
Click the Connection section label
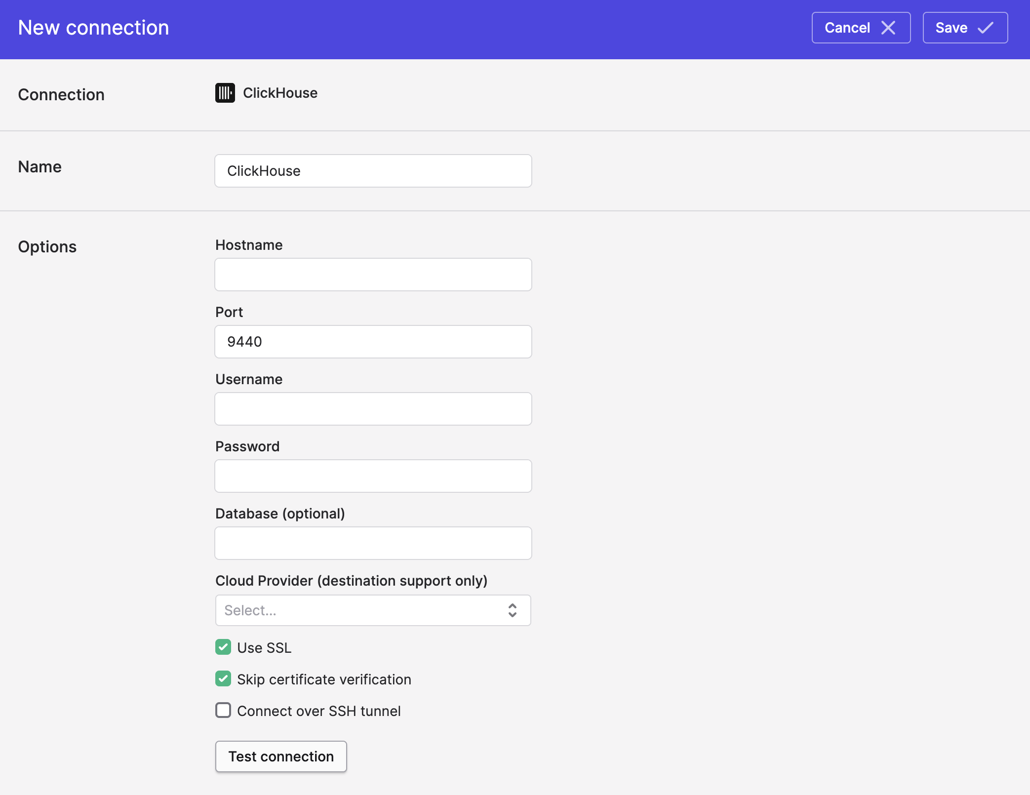click(x=61, y=95)
